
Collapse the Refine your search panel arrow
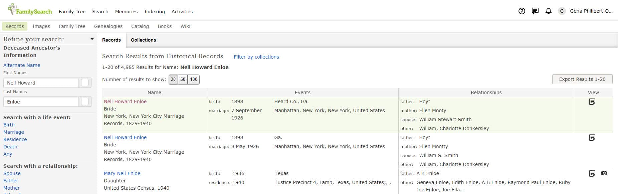92,39
